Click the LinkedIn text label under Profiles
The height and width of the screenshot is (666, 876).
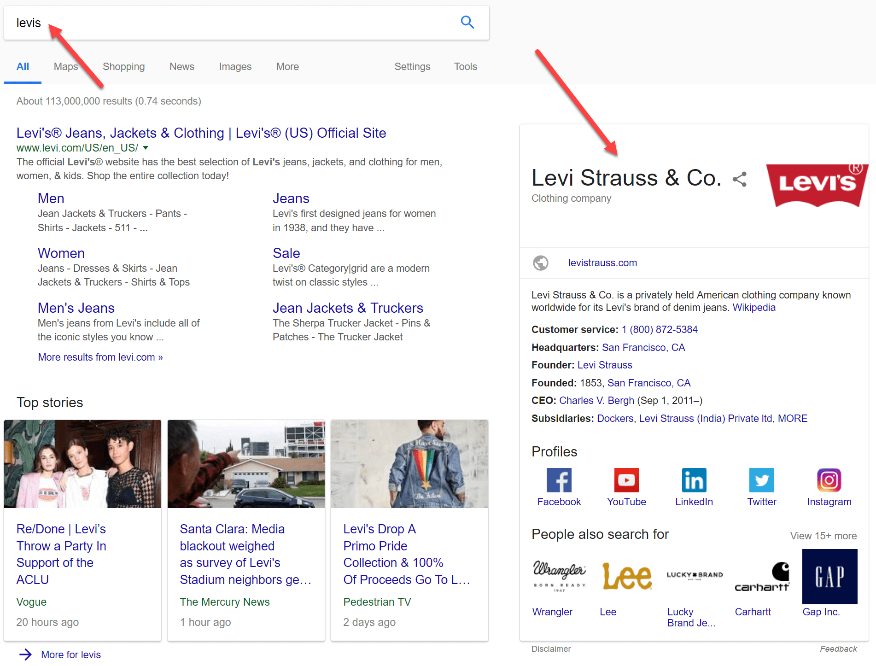[694, 502]
